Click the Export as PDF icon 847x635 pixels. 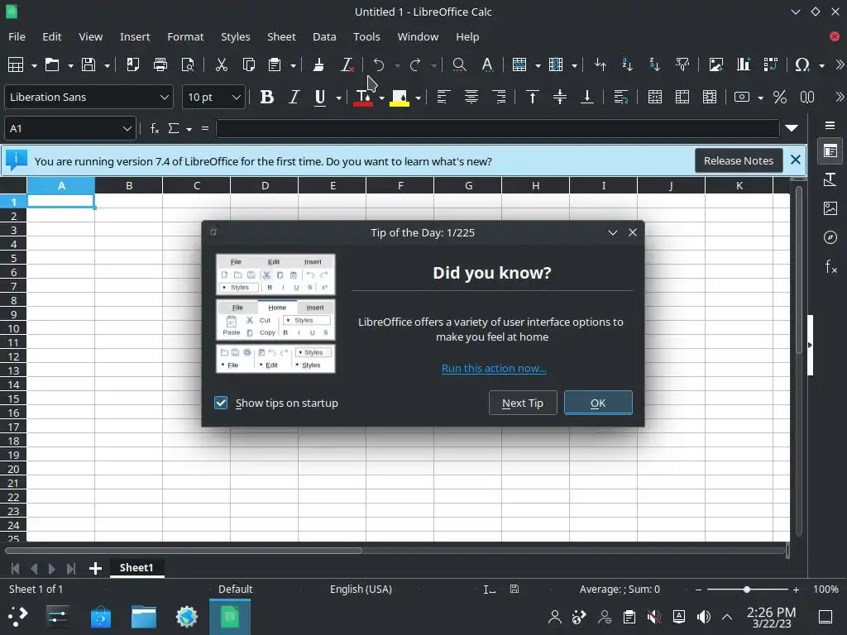pyautogui.click(x=132, y=64)
